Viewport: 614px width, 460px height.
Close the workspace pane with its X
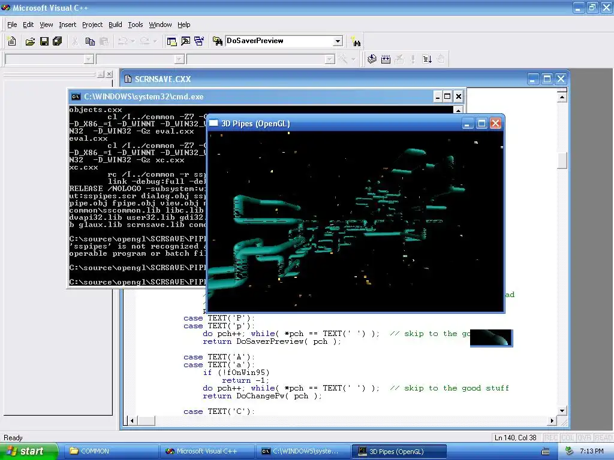coord(109,74)
